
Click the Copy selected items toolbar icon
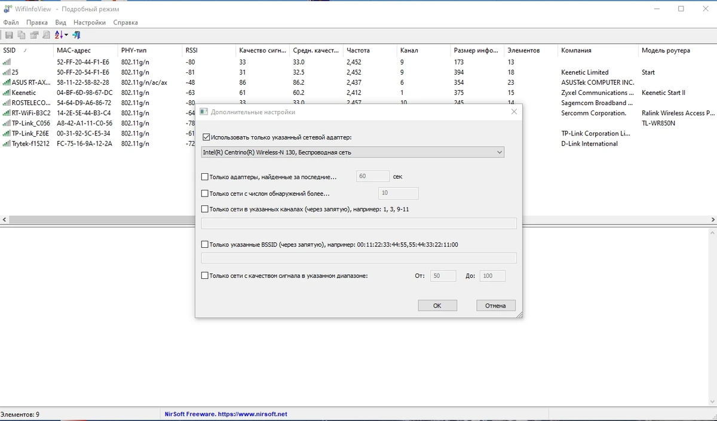click(x=22, y=35)
